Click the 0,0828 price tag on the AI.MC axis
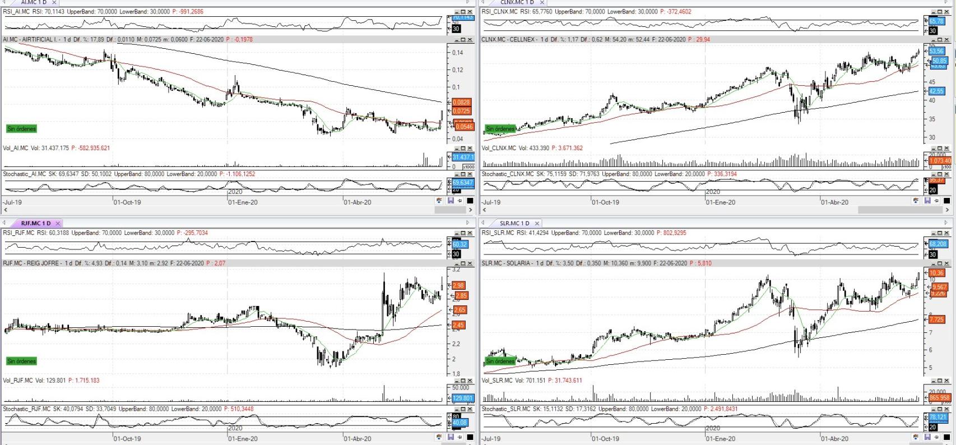The image size is (956, 445). (x=461, y=102)
